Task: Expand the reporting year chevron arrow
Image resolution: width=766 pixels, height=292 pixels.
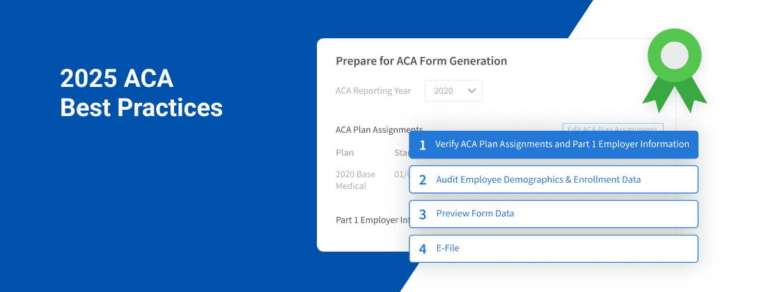Action: pyautogui.click(x=471, y=90)
